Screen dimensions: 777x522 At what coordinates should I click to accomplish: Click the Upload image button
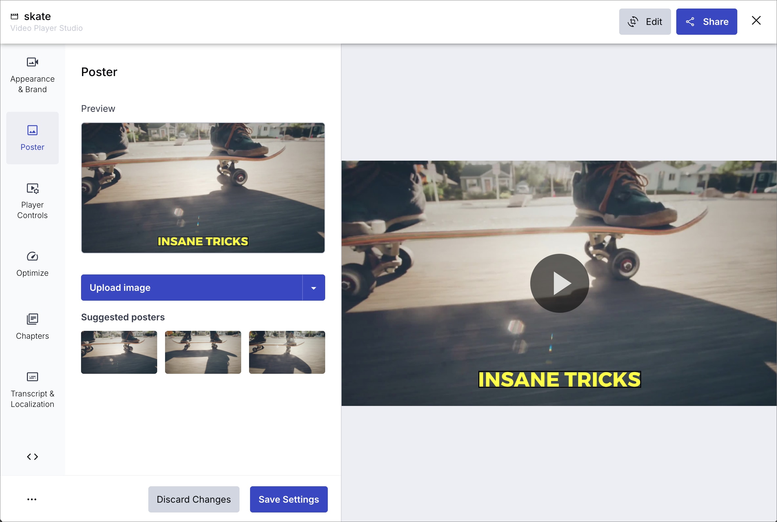point(192,288)
